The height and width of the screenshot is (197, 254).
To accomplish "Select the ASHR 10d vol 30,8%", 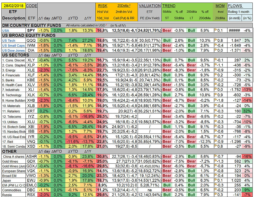I will coord(103,156).
